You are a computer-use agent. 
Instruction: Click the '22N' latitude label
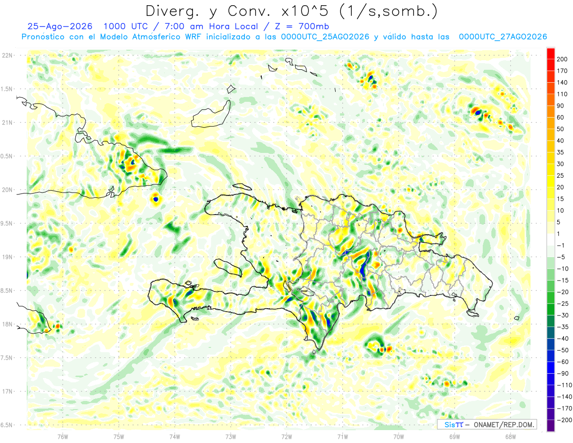(7, 55)
